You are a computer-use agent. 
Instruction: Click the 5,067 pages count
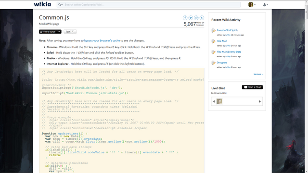point(190,24)
